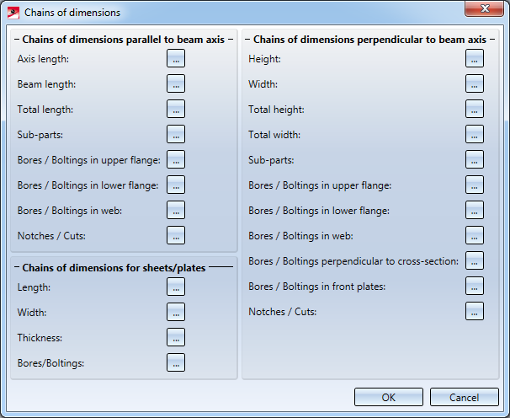Open parallel Sub-parts ellipsis button
Image resolution: width=510 pixels, height=418 pixels.
coord(176,134)
